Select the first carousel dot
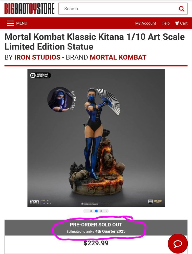Screen dimensions: 192x254 91,211
